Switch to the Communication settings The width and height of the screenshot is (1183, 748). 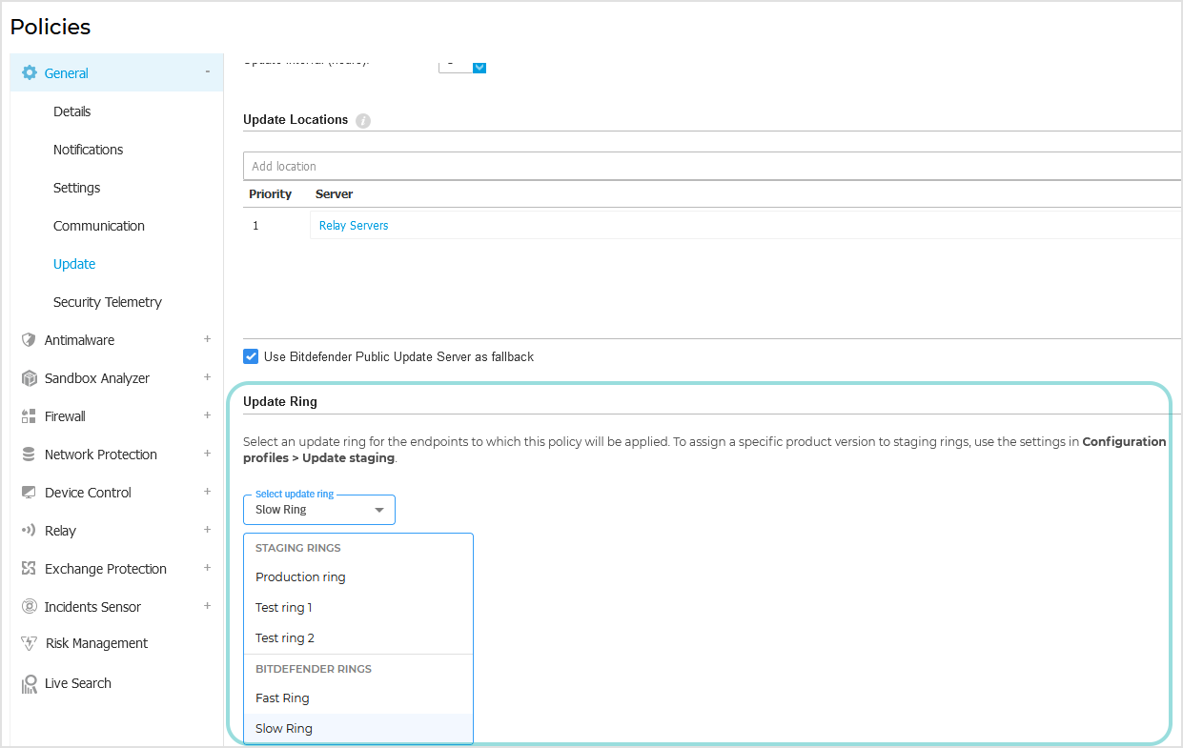coord(99,225)
